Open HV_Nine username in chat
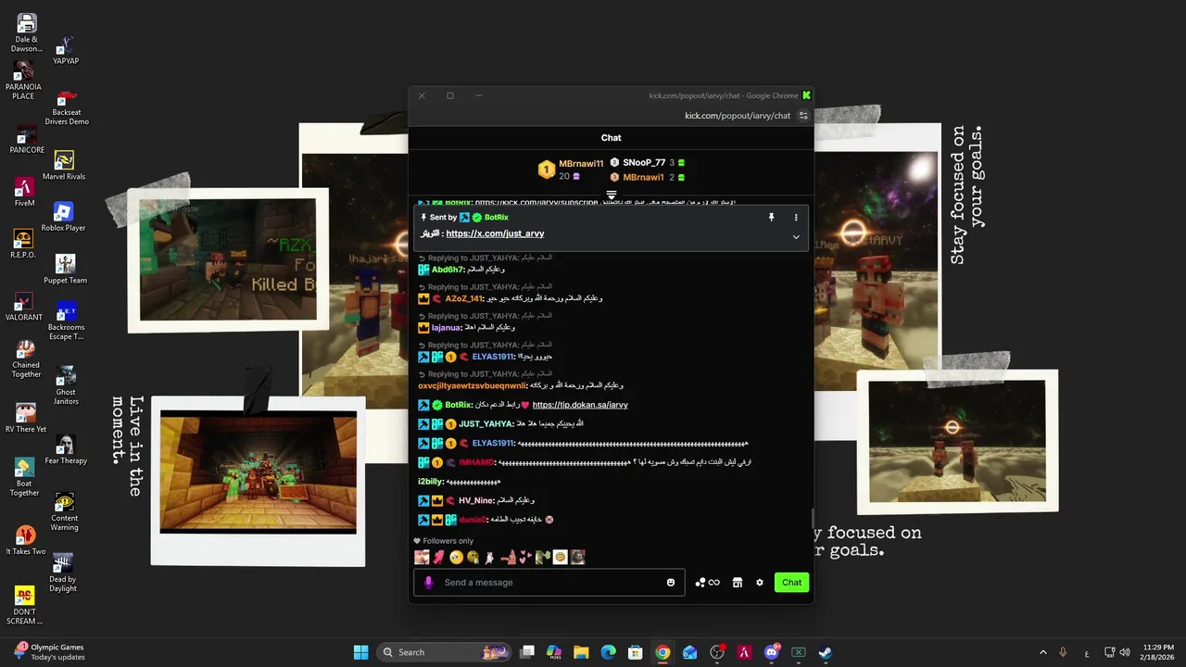The width and height of the screenshot is (1186, 667). click(476, 501)
